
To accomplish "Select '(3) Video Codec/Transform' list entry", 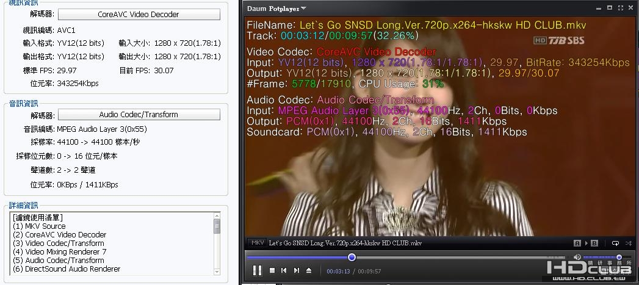I will coord(58,244).
